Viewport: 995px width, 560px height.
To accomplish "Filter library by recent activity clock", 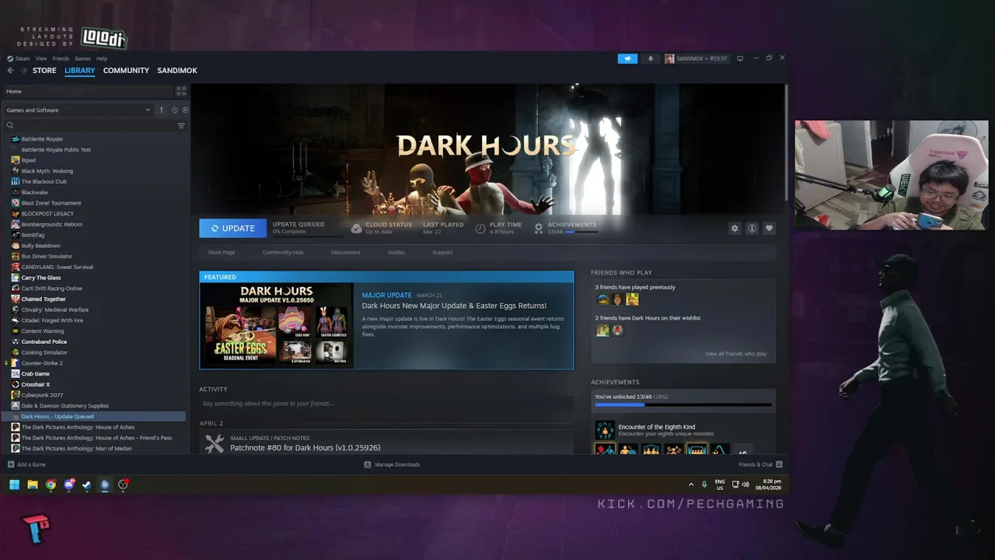I will coord(175,110).
